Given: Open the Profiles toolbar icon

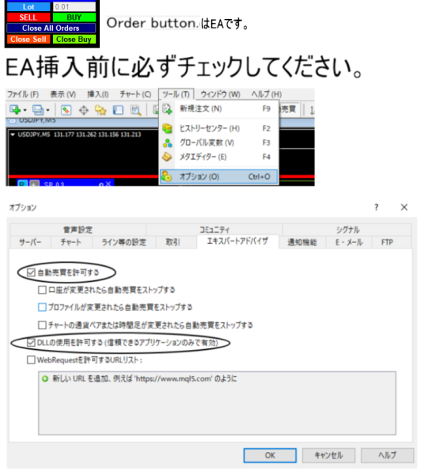Looking at the screenshot, I should (x=38, y=110).
